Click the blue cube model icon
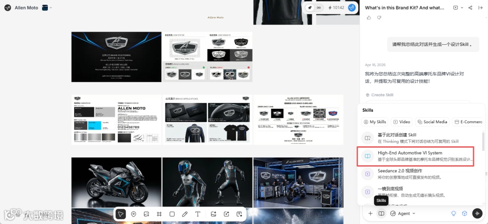Image resolution: width=488 pixels, height=224 pixels. pyautogui.click(x=465, y=214)
